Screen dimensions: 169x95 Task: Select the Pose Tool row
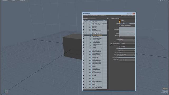coord(95,83)
